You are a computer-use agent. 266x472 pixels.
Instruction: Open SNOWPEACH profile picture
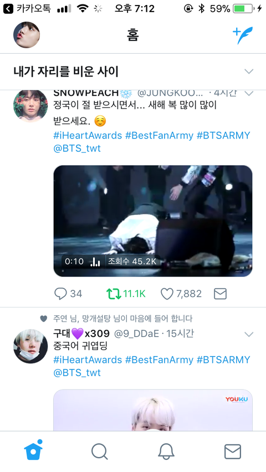30,106
